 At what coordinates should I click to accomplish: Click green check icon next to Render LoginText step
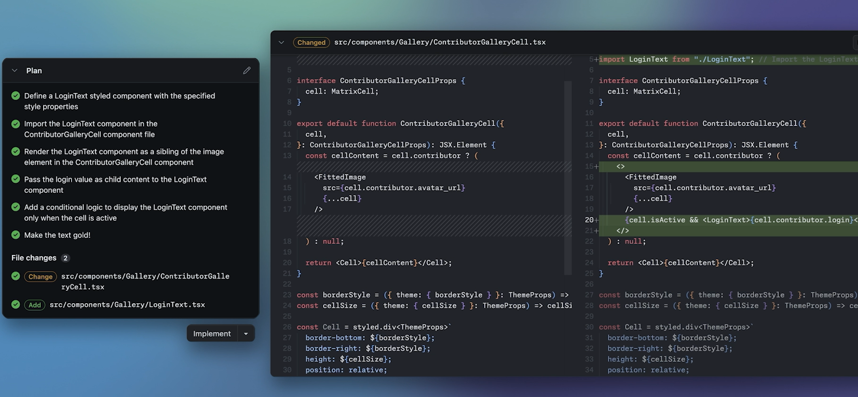(16, 152)
